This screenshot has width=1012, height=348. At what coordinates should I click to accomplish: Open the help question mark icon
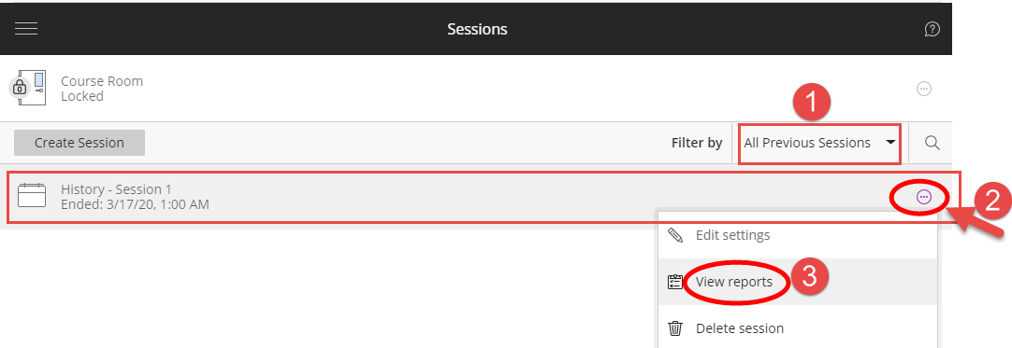(x=932, y=29)
